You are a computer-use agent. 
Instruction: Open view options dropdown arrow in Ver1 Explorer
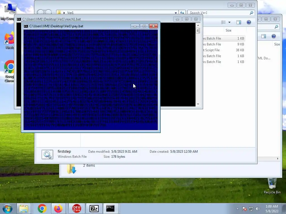[x=230, y=22]
